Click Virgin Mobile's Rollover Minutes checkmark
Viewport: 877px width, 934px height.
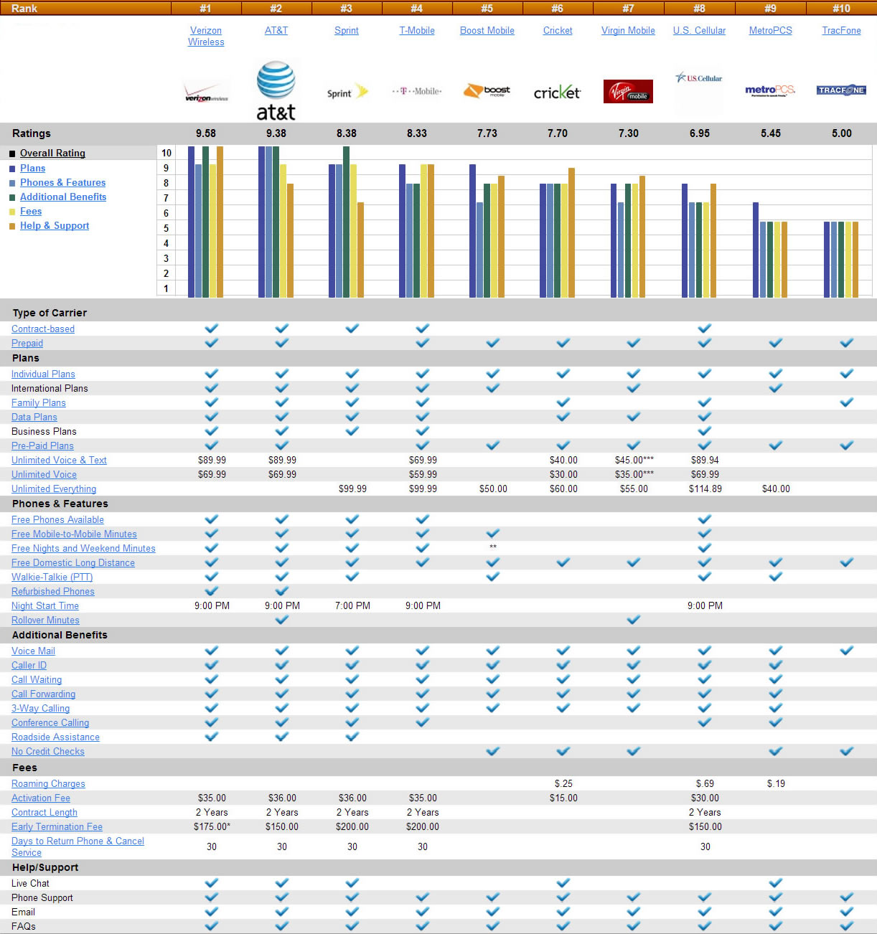(x=633, y=620)
